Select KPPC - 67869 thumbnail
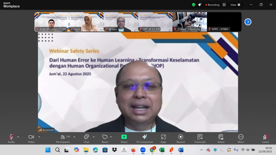This screenshot has height=155, width=276. pos(224,22)
